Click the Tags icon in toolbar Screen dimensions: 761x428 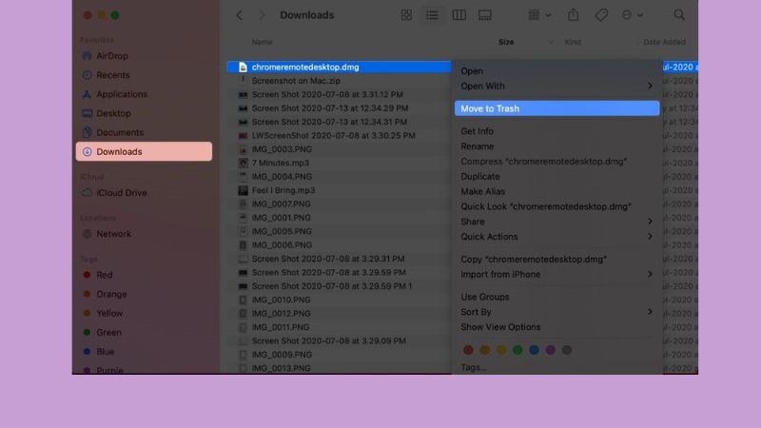tap(601, 15)
